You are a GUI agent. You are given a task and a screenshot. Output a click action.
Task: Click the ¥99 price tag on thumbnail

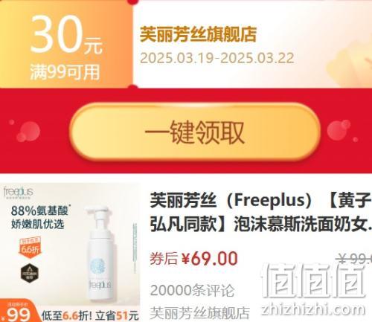(x=18, y=312)
